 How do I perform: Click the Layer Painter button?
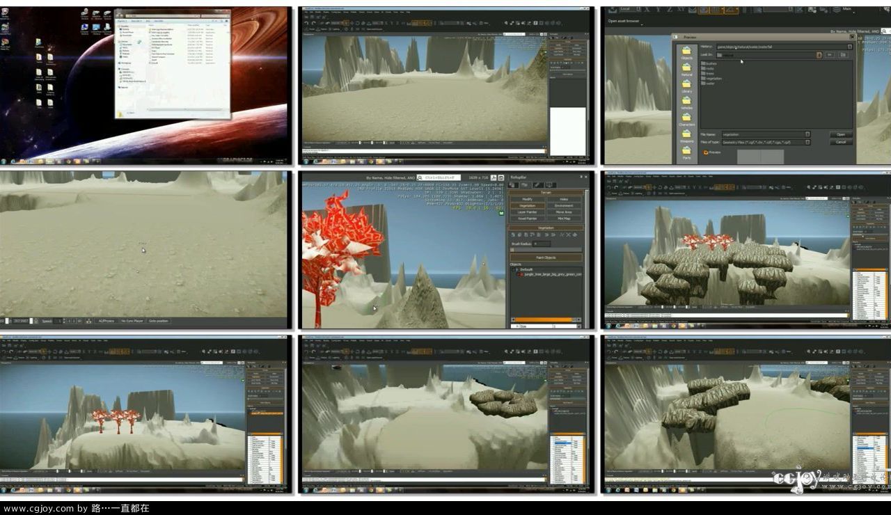click(528, 212)
